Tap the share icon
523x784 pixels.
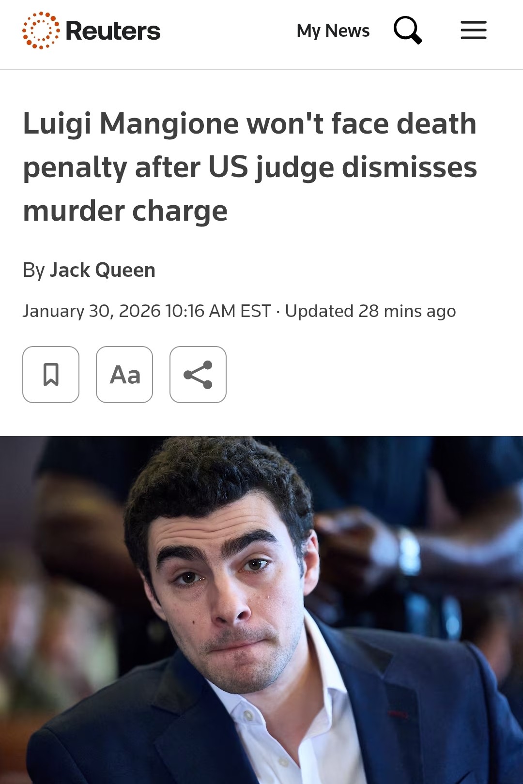(198, 375)
